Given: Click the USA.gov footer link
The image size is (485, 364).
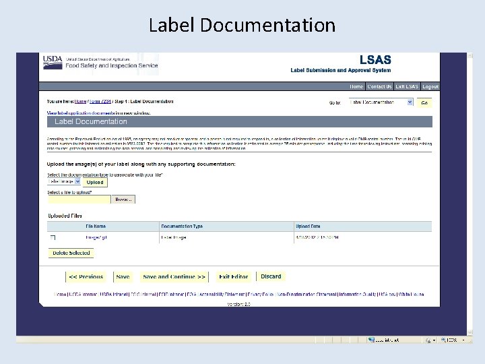Looking at the screenshot, I should point(387,295).
